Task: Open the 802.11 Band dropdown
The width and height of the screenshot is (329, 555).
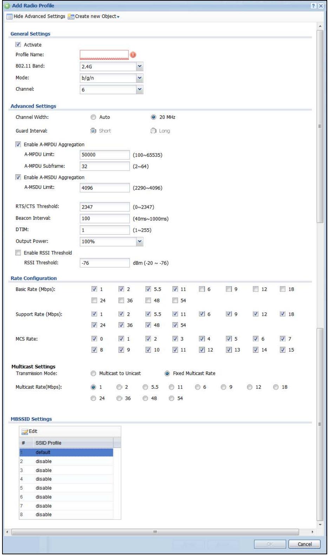Action: tap(140, 66)
